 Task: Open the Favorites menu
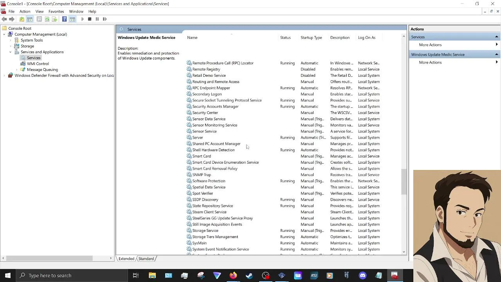pos(56,11)
